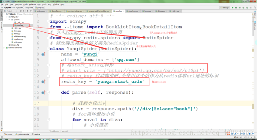
Task: Open the Database side tool window
Action: click(x=255, y=25)
